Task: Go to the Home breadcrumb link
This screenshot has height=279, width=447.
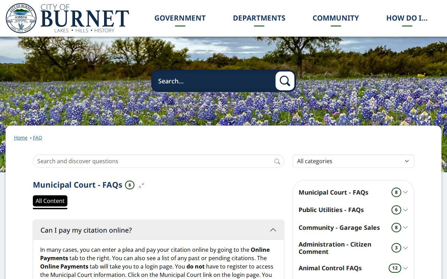Action: pyautogui.click(x=21, y=138)
